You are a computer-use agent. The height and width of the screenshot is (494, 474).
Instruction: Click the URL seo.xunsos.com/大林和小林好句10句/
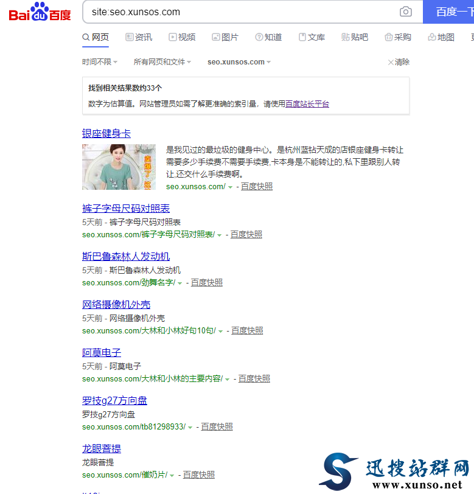[149, 330]
